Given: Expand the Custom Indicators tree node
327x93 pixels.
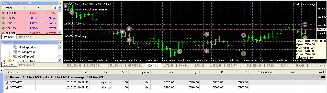Looking at the screenshot, I should pyautogui.click(x=4, y=61).
